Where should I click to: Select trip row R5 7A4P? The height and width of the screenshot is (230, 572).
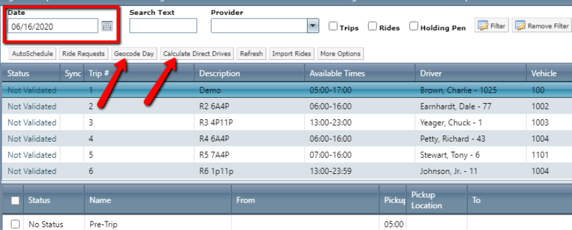pyautogui.click(x=287, y=155)
